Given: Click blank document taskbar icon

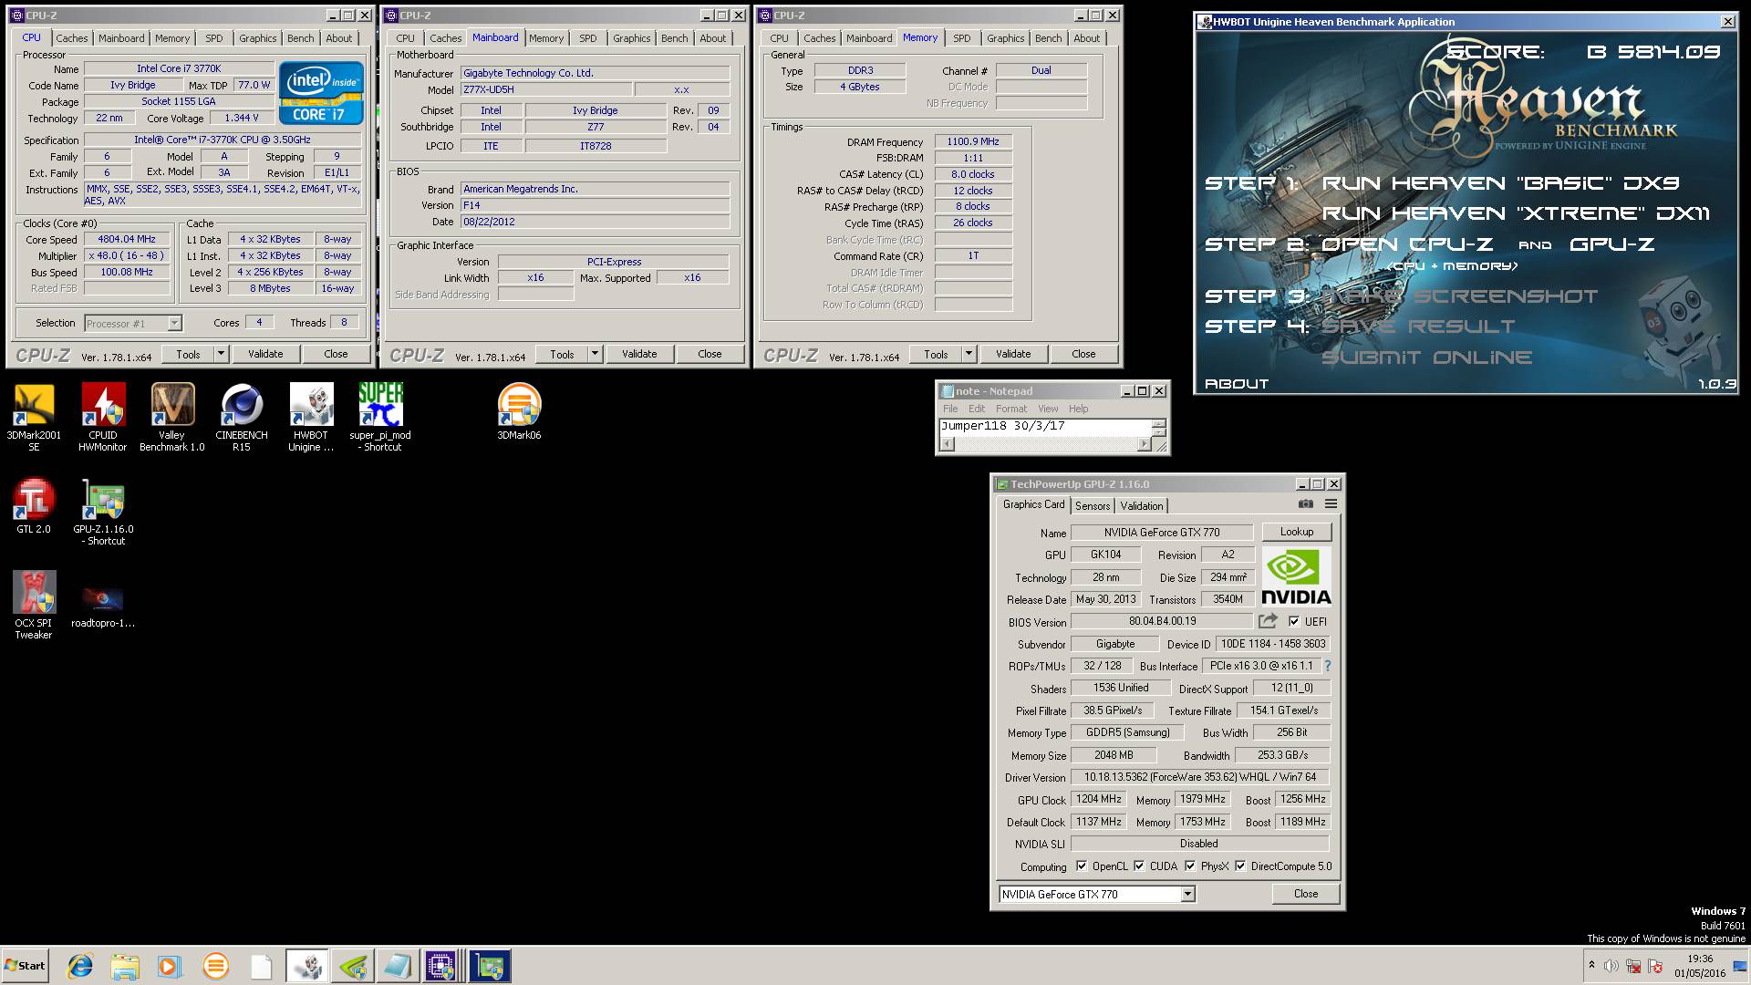Looking at the screenshot, I should (261, 966).
